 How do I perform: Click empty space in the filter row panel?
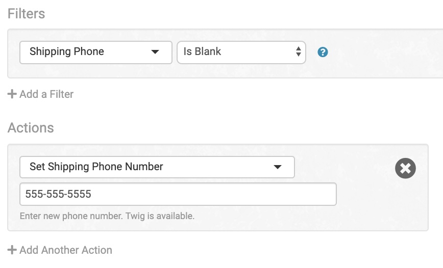[x=383, y=53]
